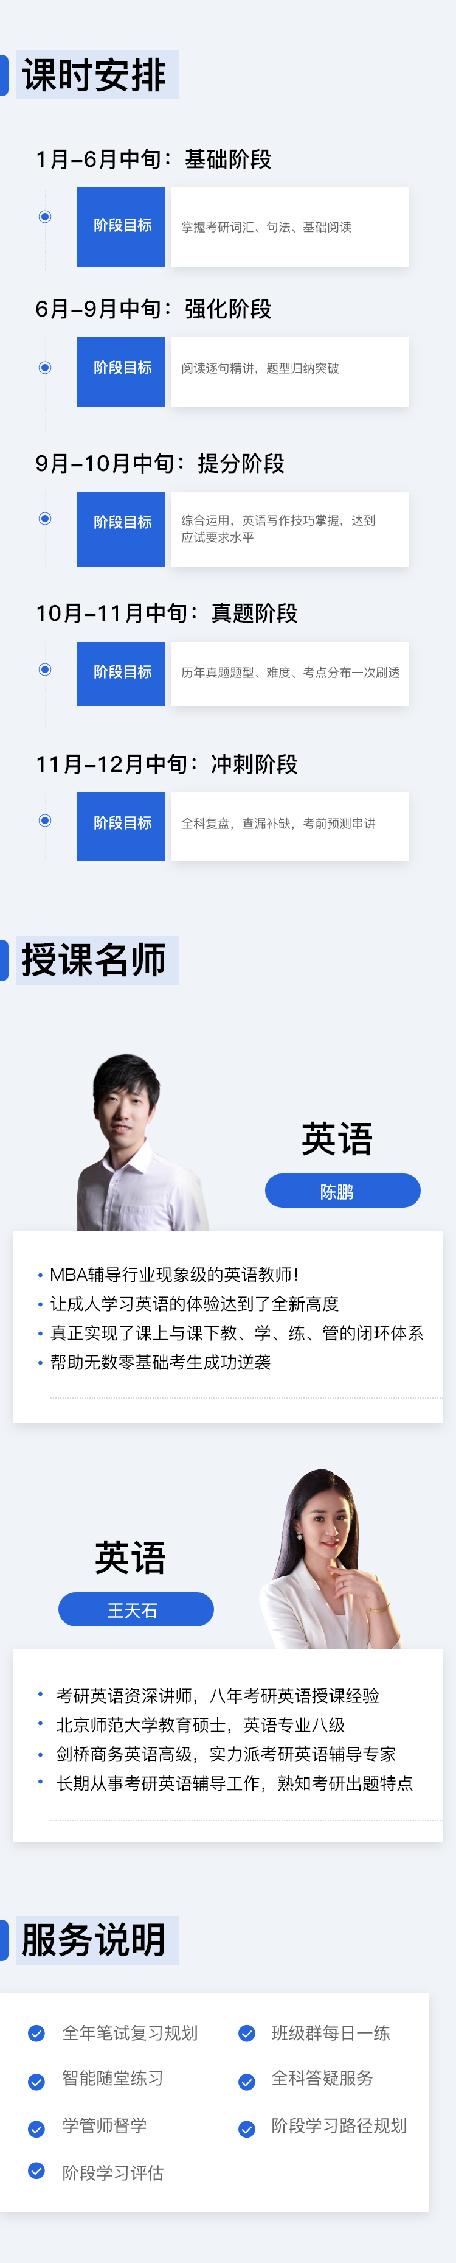
Task: Select the timeline dot for 冲刺阶段
Action: click(45, 820)
